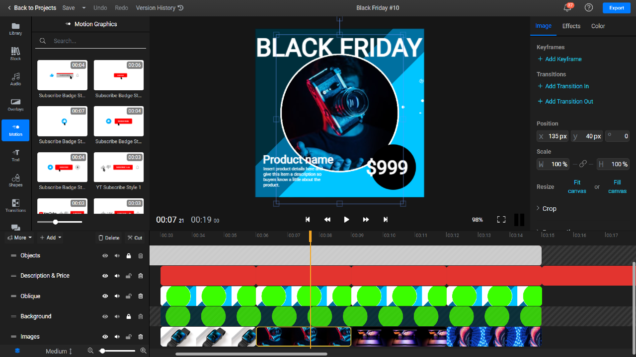Open the Text tool panel
The image size is (636, 357).
point(15,155)
